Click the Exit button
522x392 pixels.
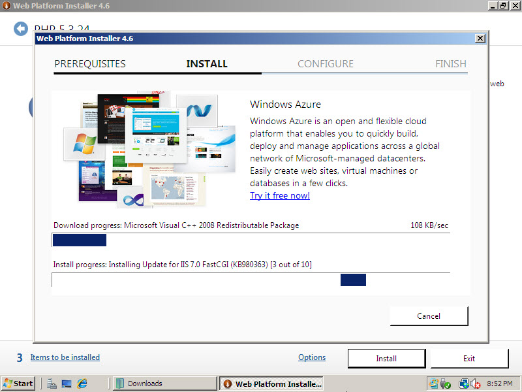469,359
